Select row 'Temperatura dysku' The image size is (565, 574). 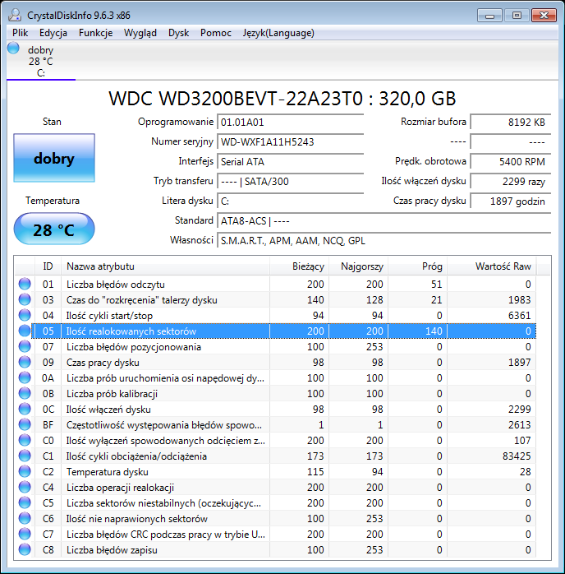[275, 471]
